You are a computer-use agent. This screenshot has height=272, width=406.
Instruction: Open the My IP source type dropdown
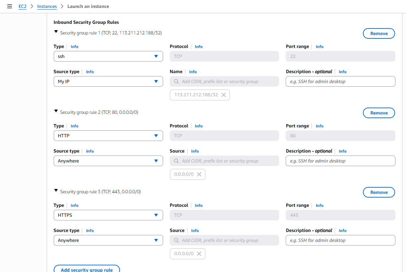[108, 81]
